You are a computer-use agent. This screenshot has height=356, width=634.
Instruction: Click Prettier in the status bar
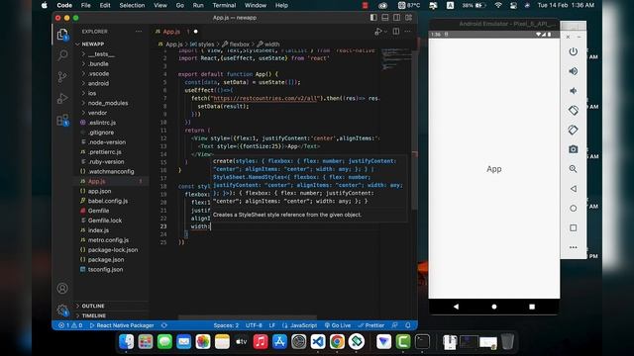point(370,325)
